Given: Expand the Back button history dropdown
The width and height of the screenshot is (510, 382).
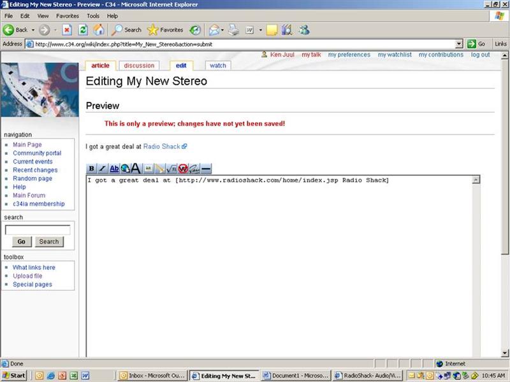Looking at the screenshot, I should [34, 30].
